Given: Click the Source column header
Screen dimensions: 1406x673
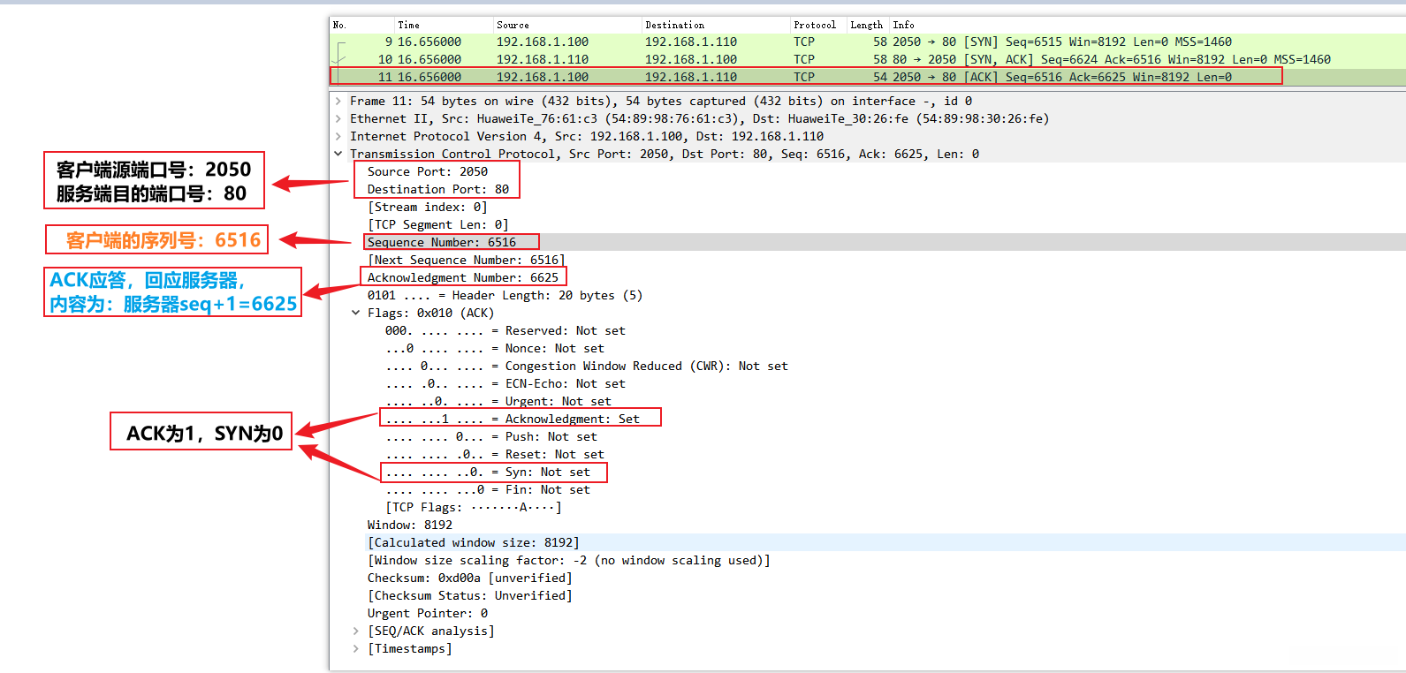Looking at the screenshot, I should 513,25.
